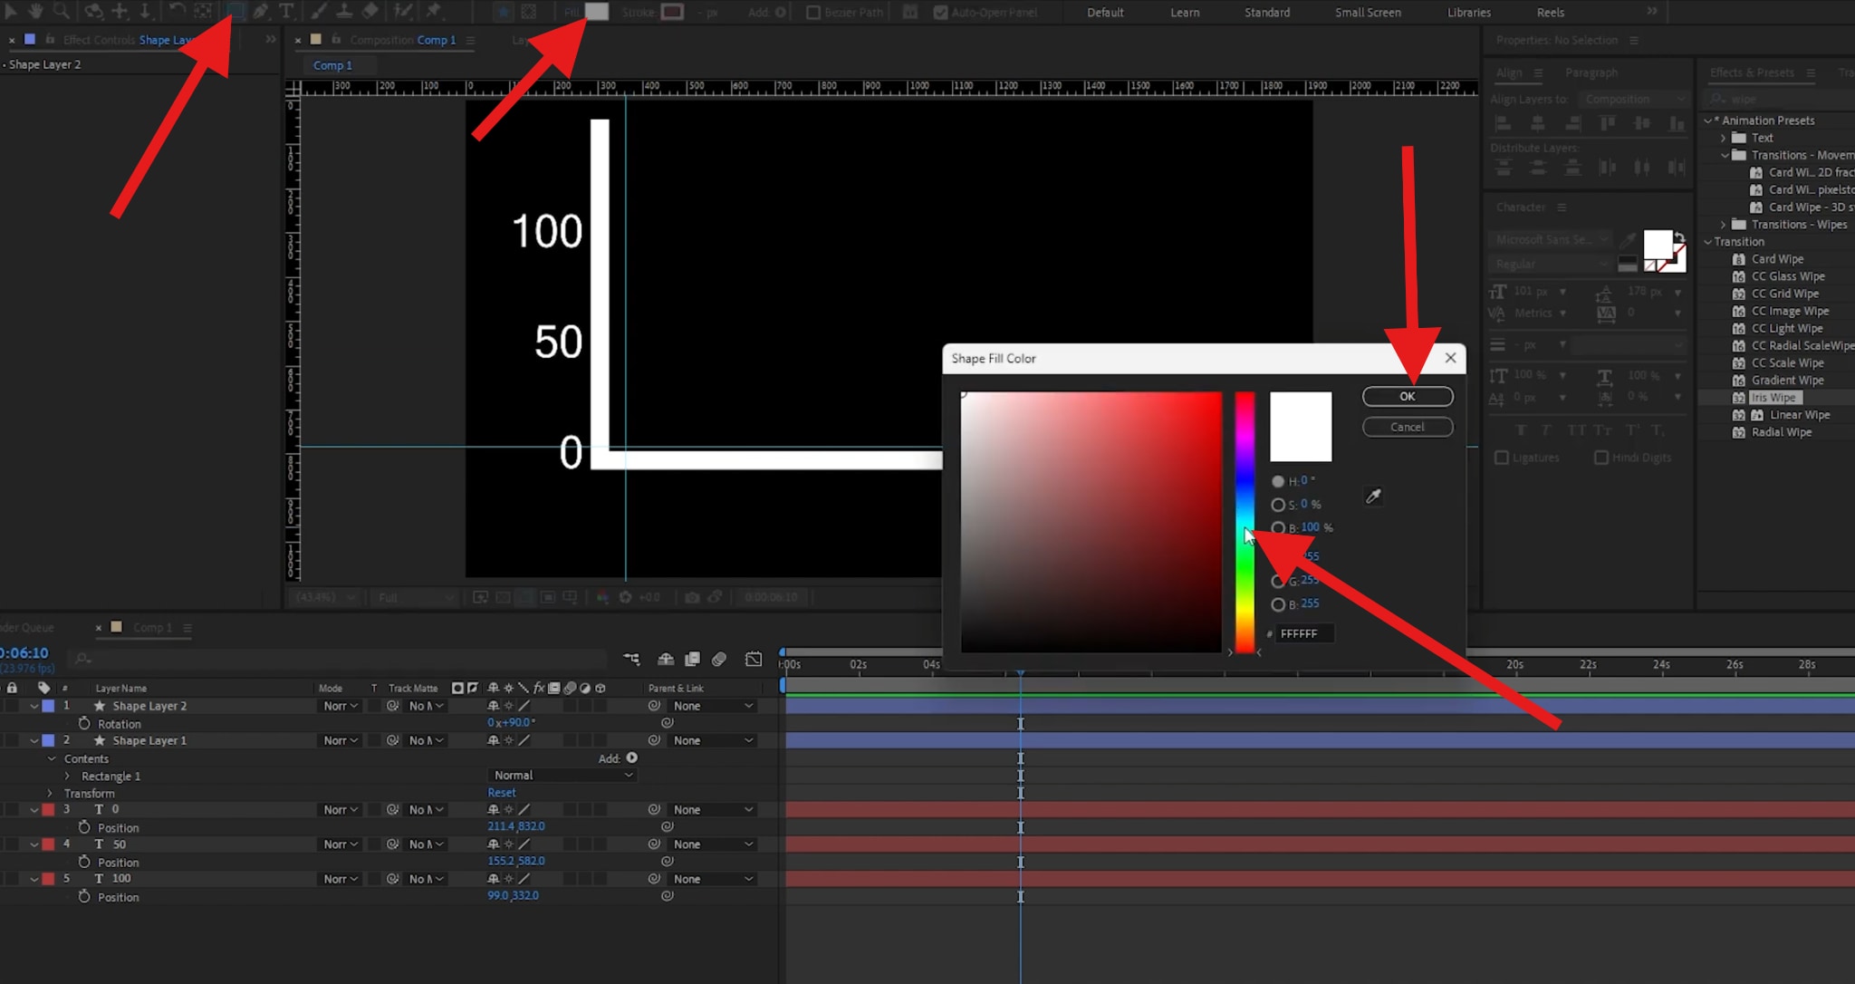Select the Zoom tool

coord(61,12)
